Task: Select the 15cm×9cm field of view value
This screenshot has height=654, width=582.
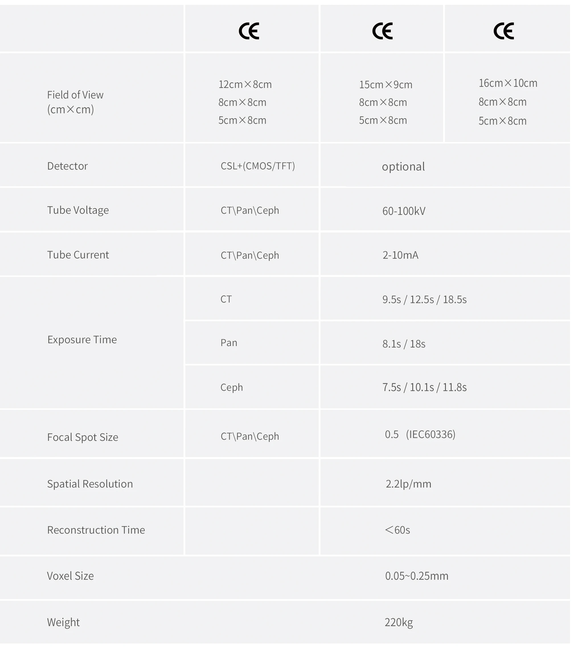Action: [386, 85]
